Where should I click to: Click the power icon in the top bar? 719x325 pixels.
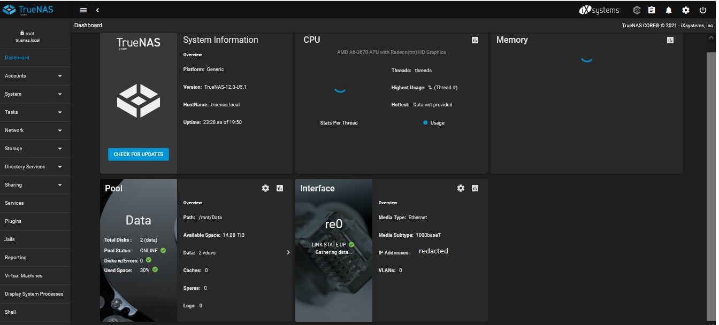pos(703,10)
